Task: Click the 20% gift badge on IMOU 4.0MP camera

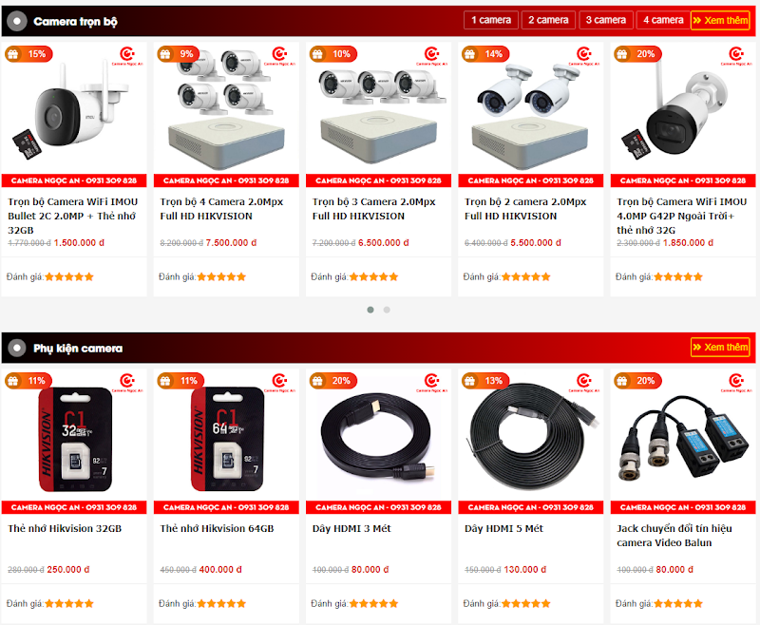Action: coord(637,54)
